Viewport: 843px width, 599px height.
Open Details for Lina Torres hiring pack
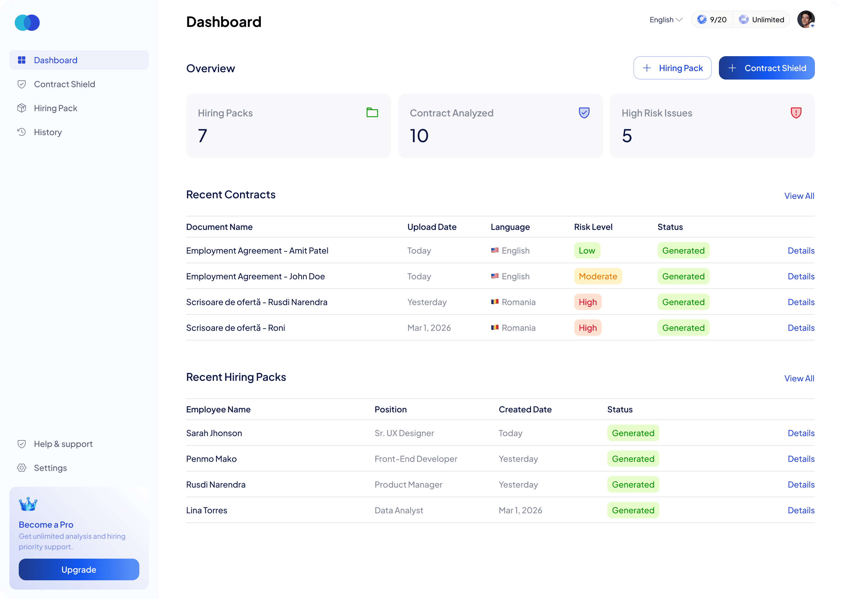801,510
